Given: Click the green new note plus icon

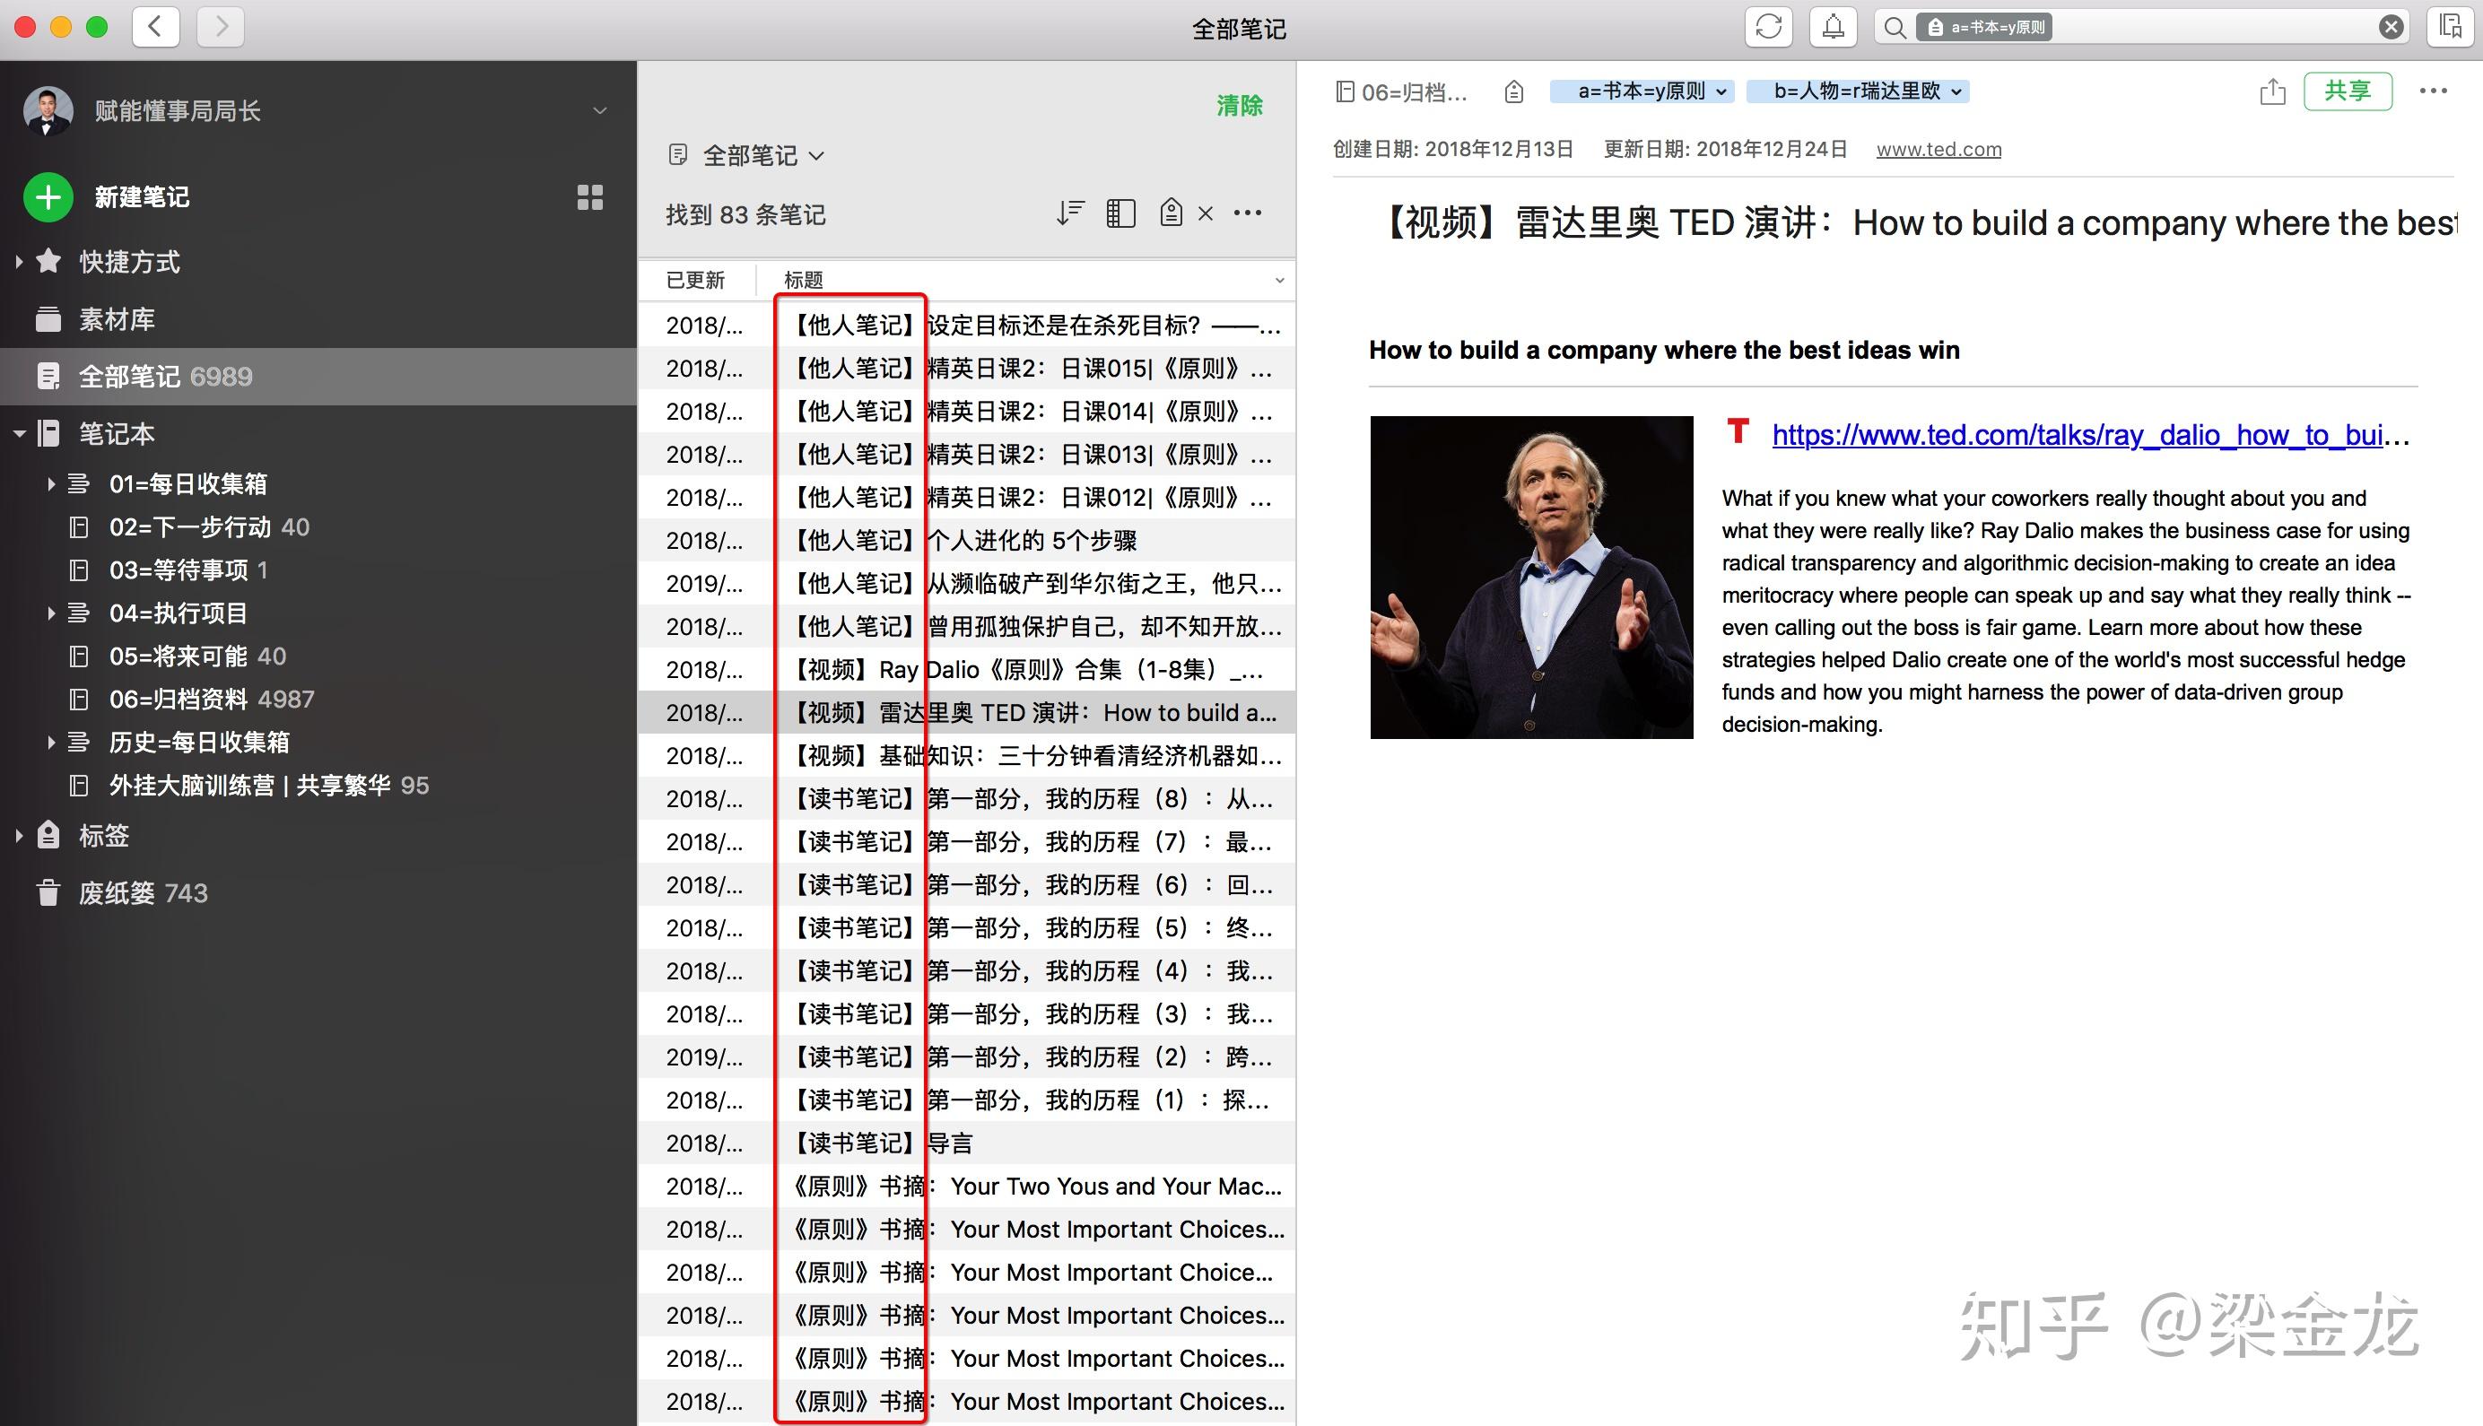Looking at the screenshot, I should (x=48, y=196).
